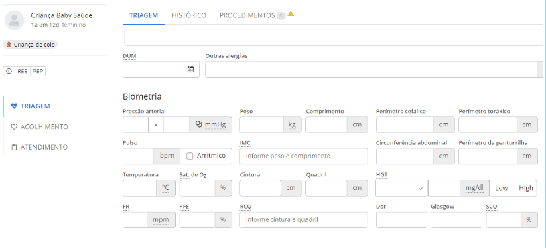Focus the systolic blood pressure field

136,125
